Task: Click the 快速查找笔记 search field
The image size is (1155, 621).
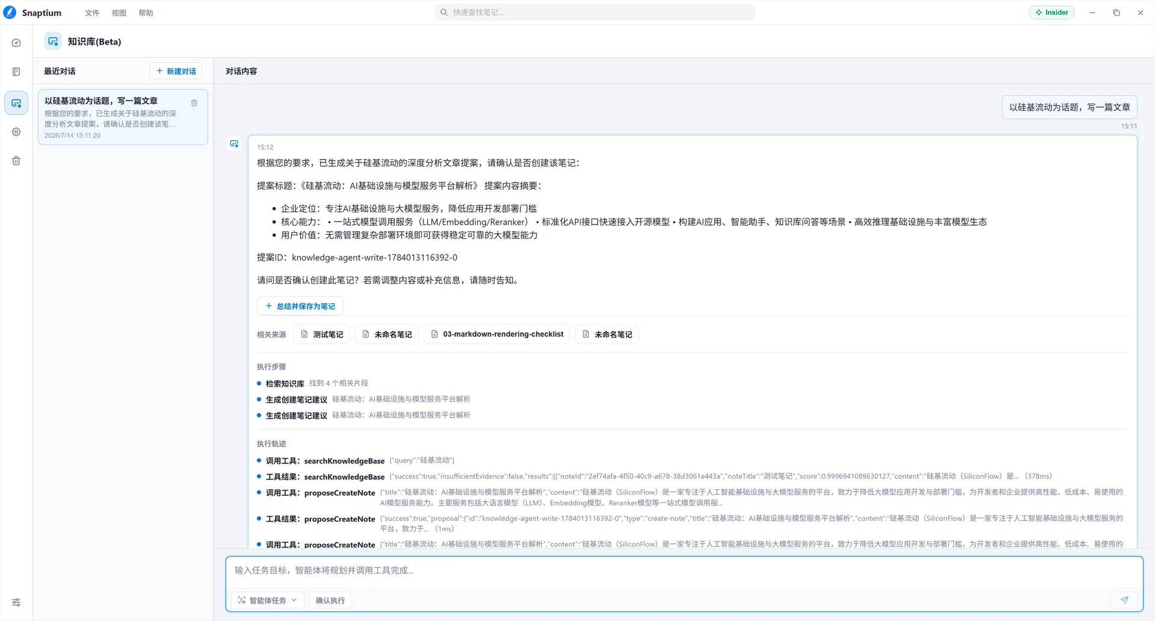Action: [x=595, y=13]
